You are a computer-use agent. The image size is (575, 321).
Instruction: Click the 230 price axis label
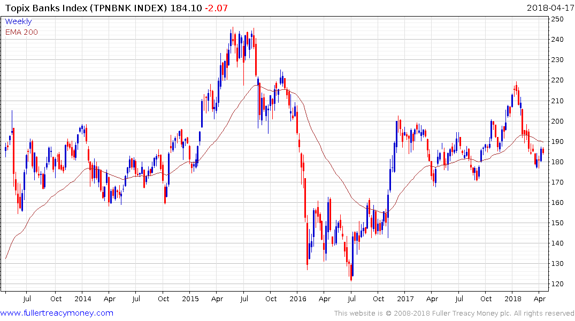557,60
